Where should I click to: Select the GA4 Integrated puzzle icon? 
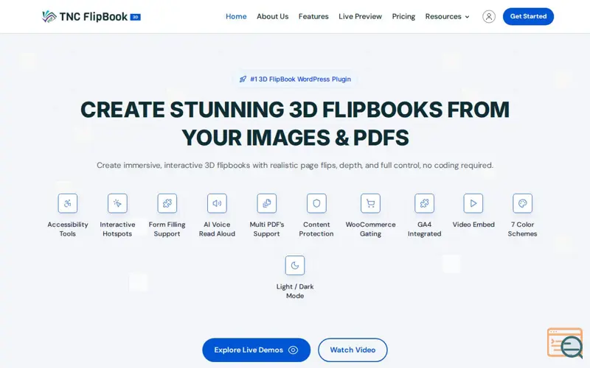click(x=425, y=203)
